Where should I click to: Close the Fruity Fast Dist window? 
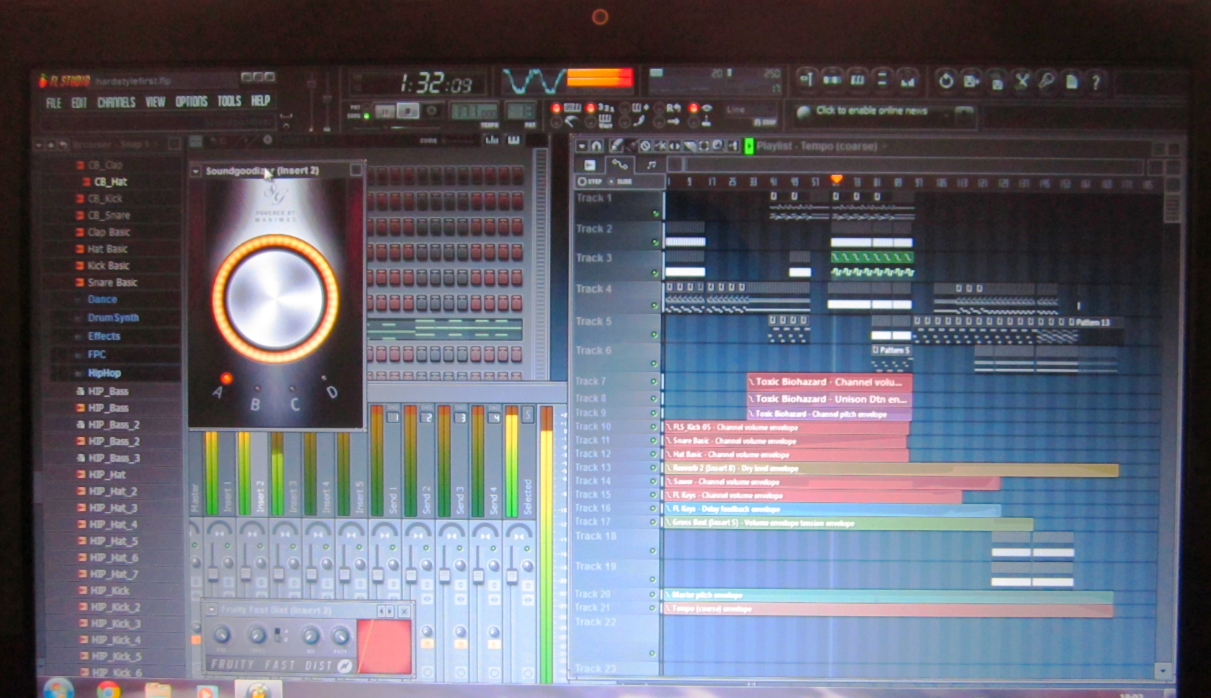[404, 611]
